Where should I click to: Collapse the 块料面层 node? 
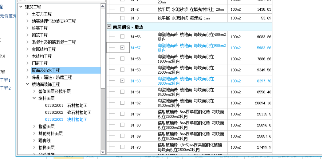click(x=34, y=98)
